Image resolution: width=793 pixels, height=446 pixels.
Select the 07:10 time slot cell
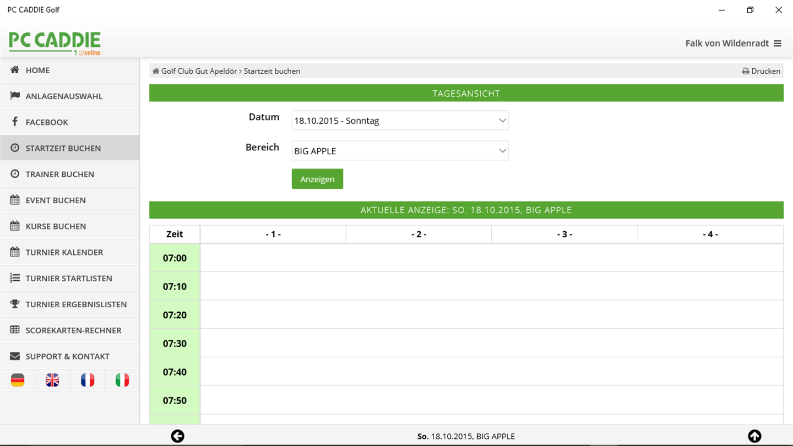tap(175, 286)
